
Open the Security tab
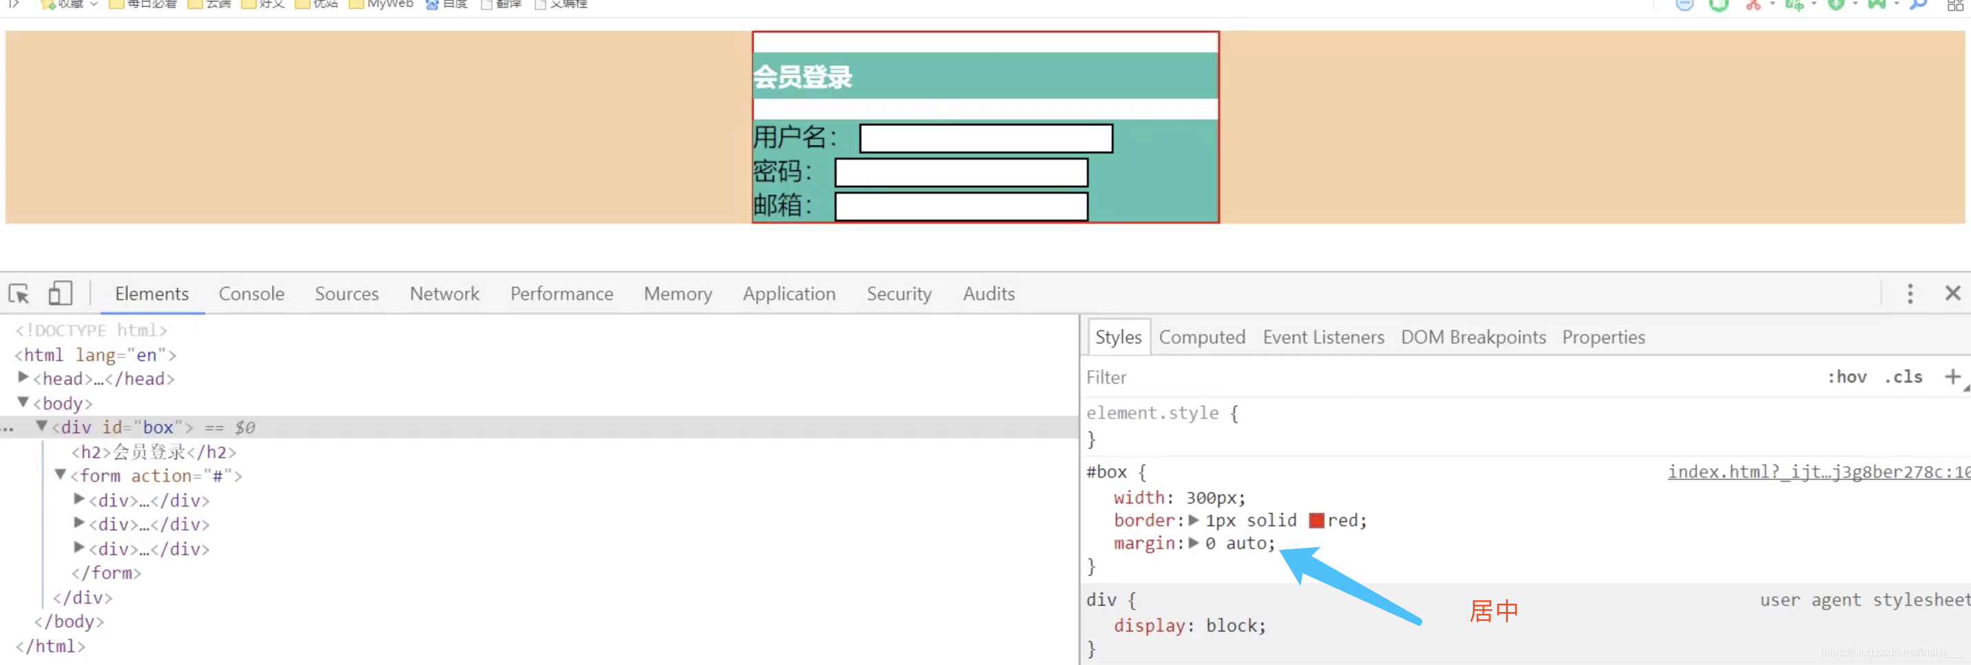(x=899, y=293)
